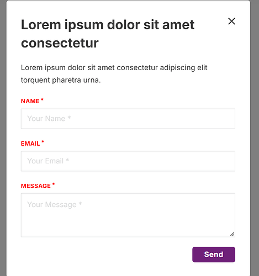Click the bold word 'consectetur' in heading

tap(60, 43)
